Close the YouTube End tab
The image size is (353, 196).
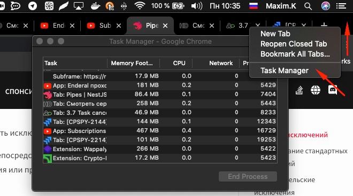72,26
